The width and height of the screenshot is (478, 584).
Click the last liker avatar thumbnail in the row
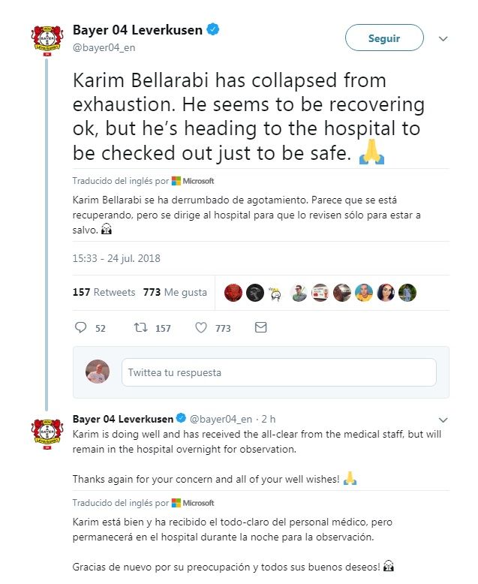[x=407, y=293]
